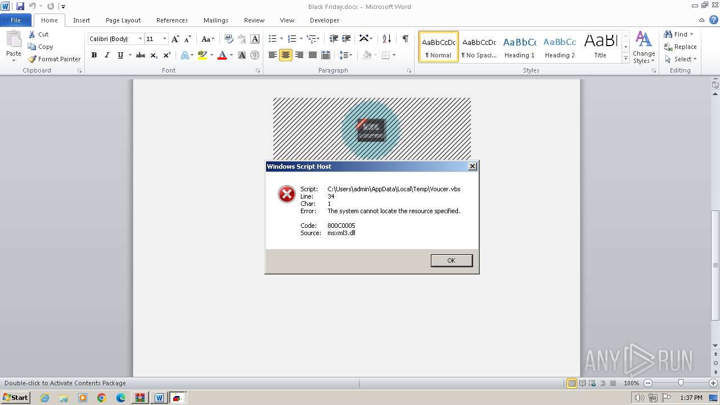Click the Cut scissors icon
This screenshot has width=720, height=405.
(x=32, y=34)
